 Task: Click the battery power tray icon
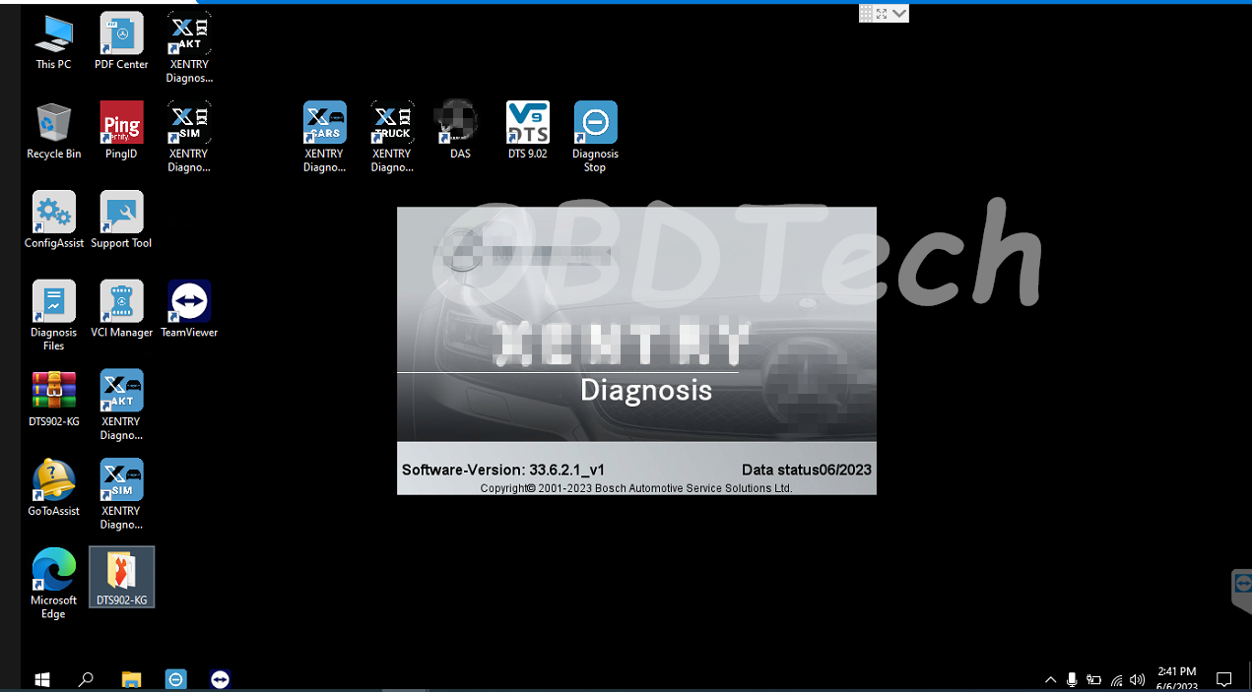click(1094, 679)
